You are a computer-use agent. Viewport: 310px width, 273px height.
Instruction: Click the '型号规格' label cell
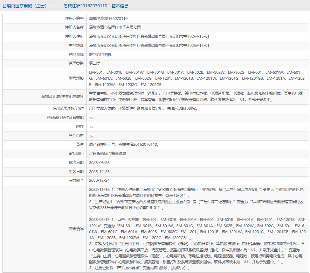pyautogui.click(x=44, y=79)
